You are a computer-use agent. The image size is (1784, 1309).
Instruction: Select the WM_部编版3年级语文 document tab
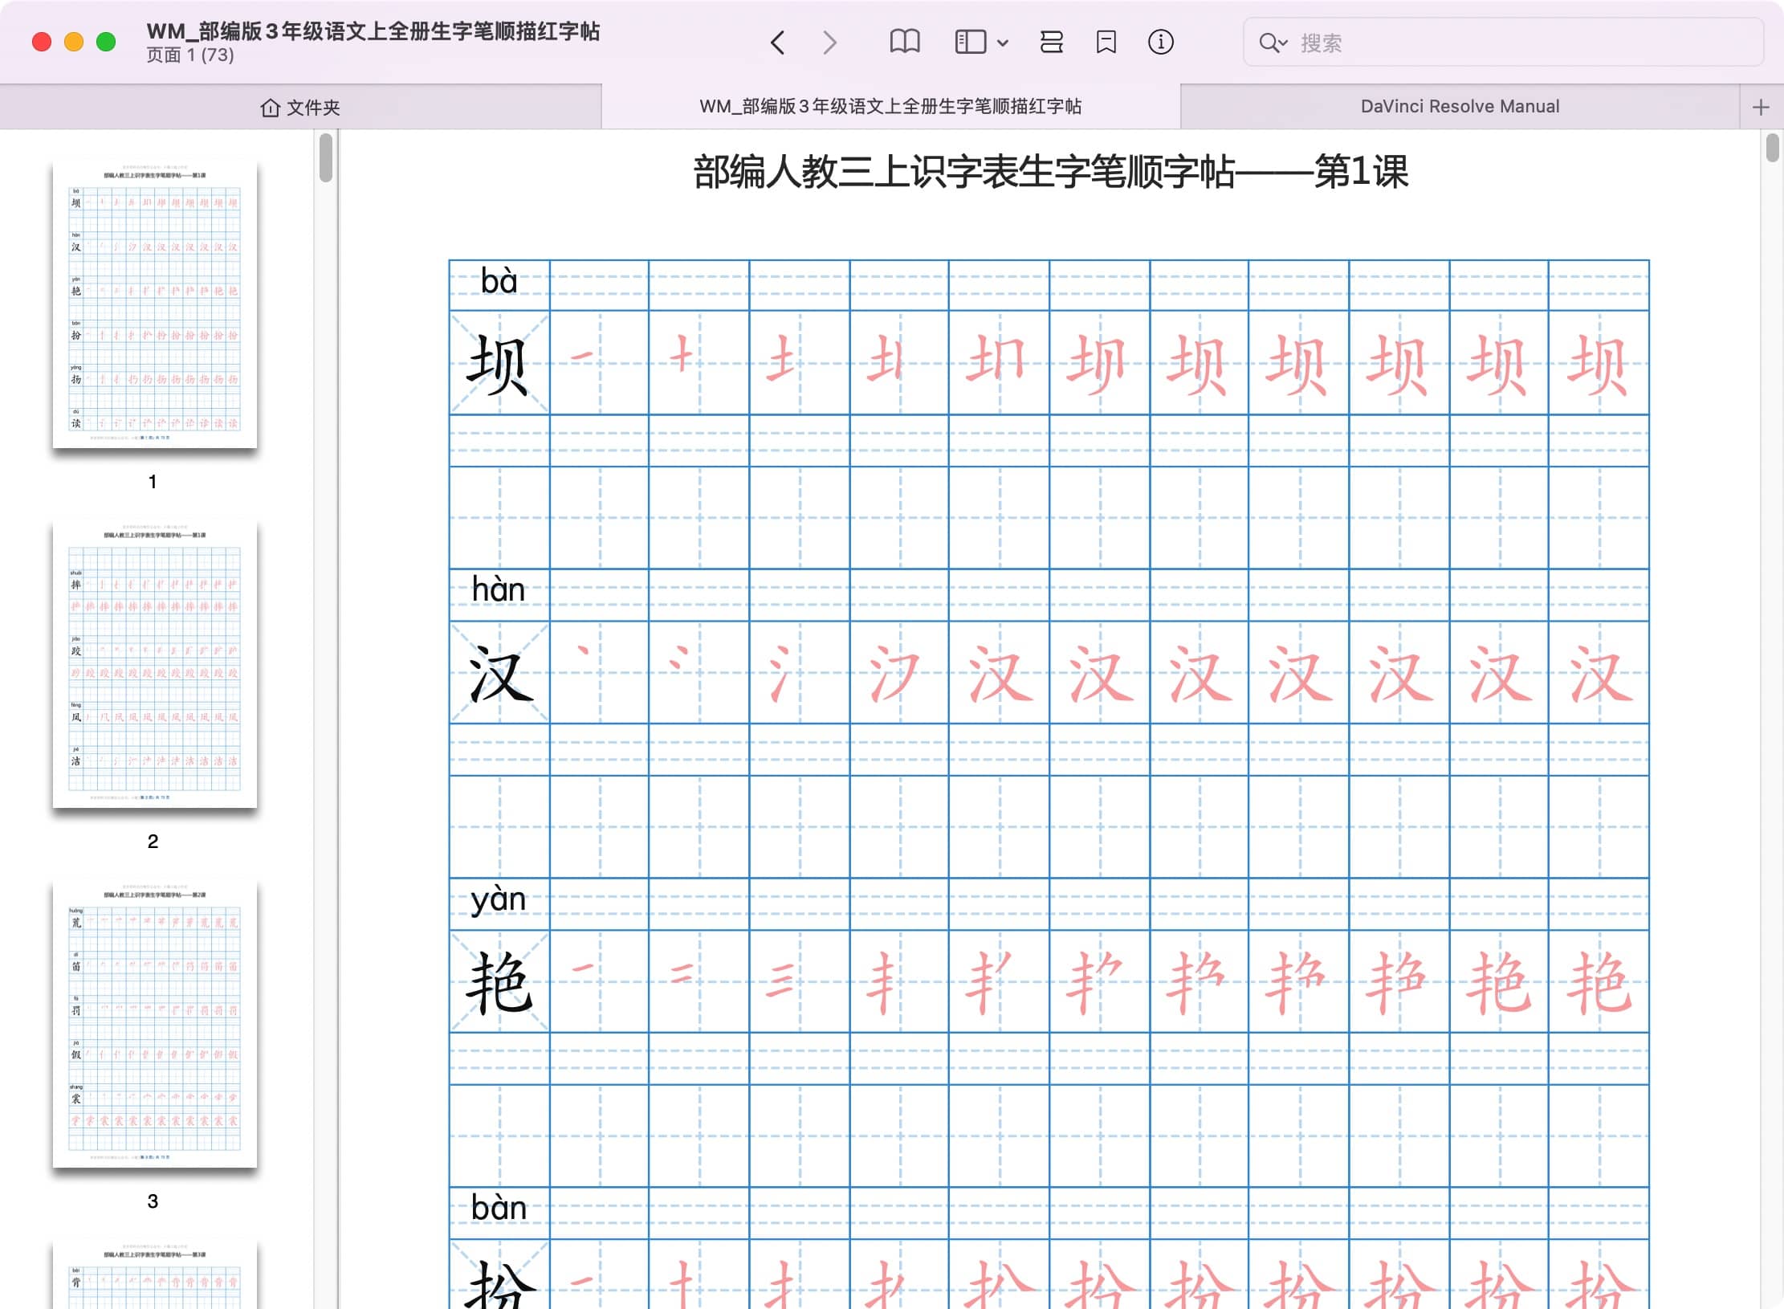click(890, 106)
